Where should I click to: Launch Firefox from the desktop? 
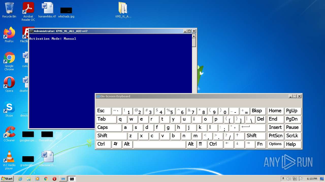(x=9, y=35)
